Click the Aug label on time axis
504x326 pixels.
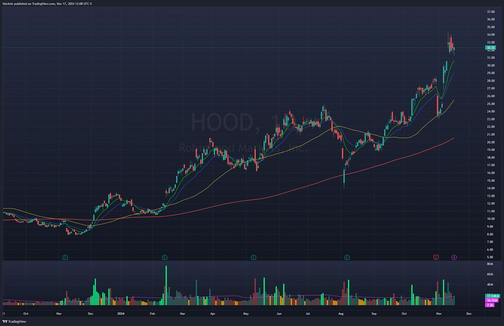[341, 314]
